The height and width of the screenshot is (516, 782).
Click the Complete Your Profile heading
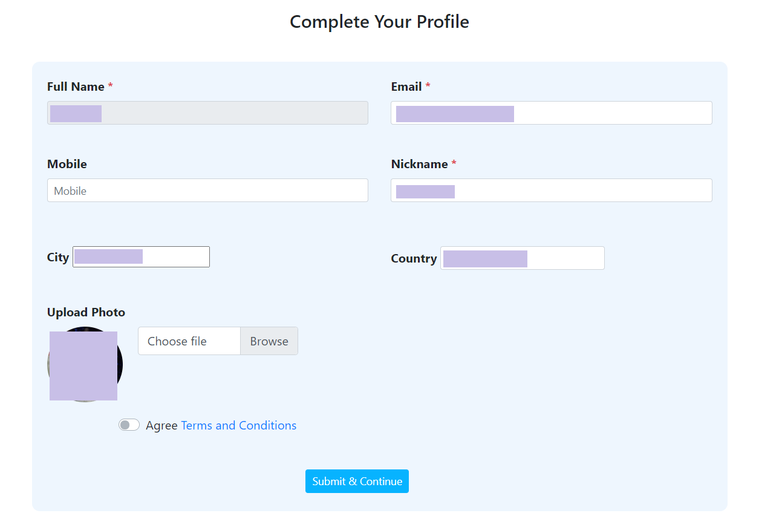tap(379, 22)
